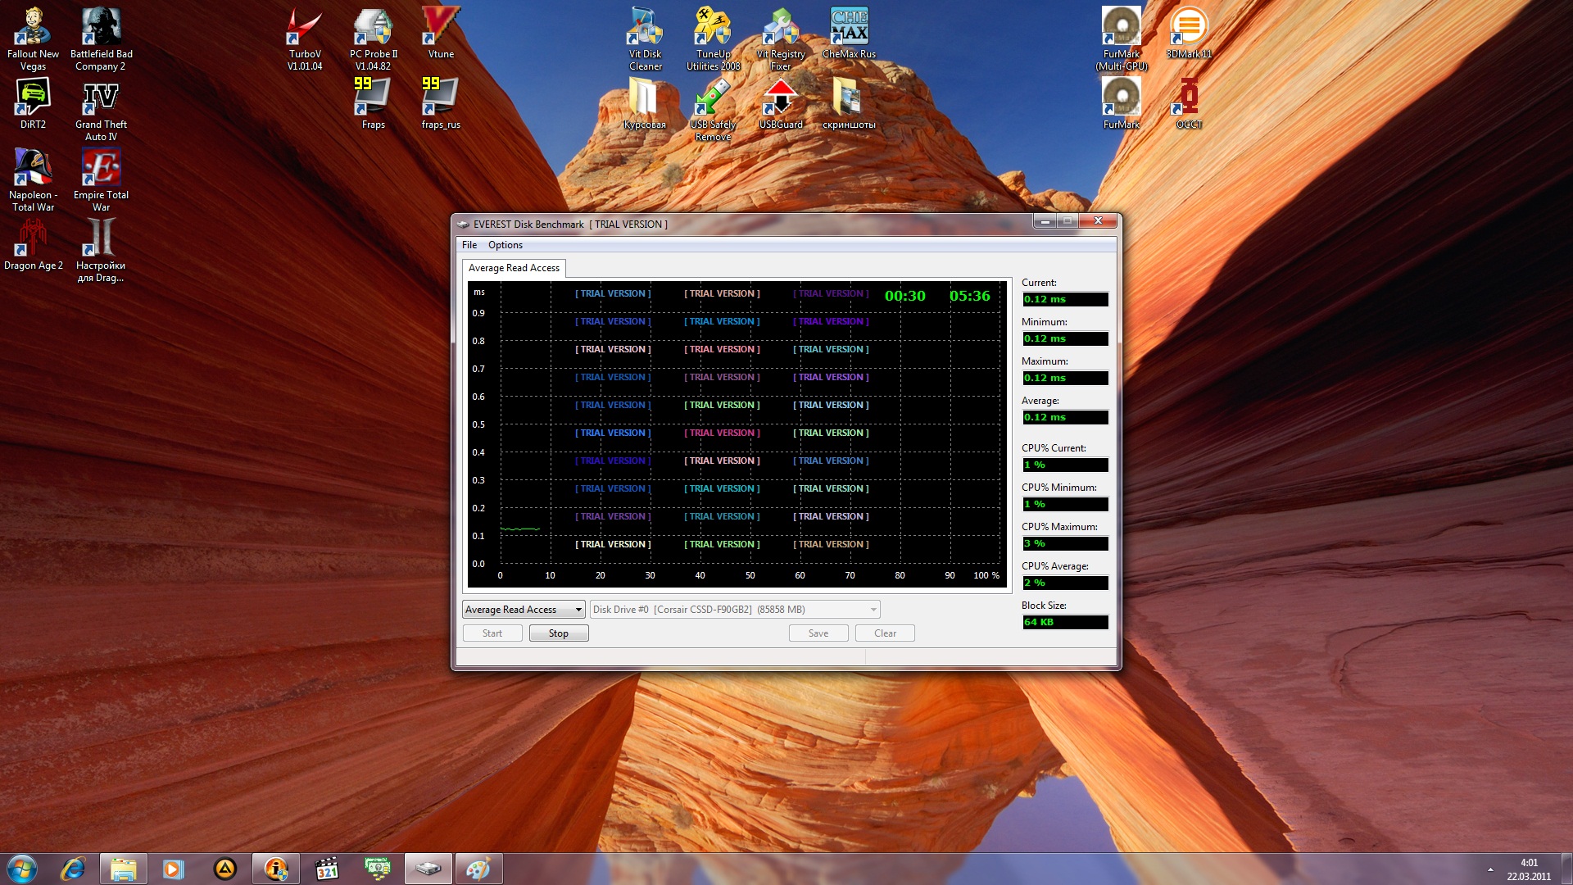Image resolution: width=1573 pixels, height=885 pixels.
Task: Select the Average Read Access tab
Action: pos(514,268)
